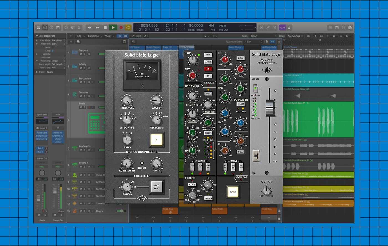Toggle the channel strip POWER button
Screen dimensions: 388x246
[x=233, y=191]
